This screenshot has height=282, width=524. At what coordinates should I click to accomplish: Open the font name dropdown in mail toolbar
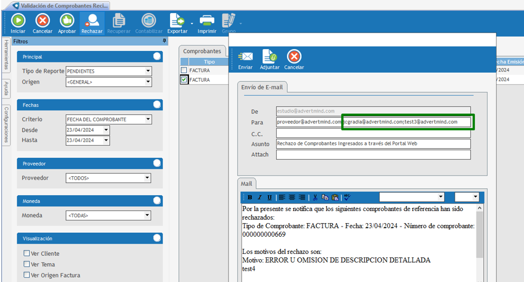tap(440, 197)
